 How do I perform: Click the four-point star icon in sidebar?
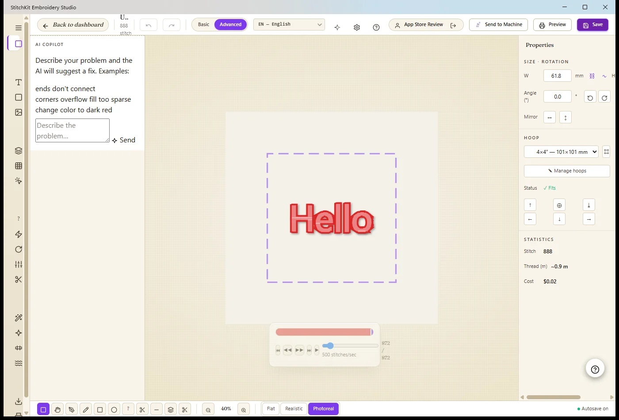click(x=18, y=333)
